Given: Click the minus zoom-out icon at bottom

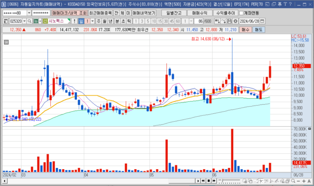Looking at the screenshot, I should (298, 181).
